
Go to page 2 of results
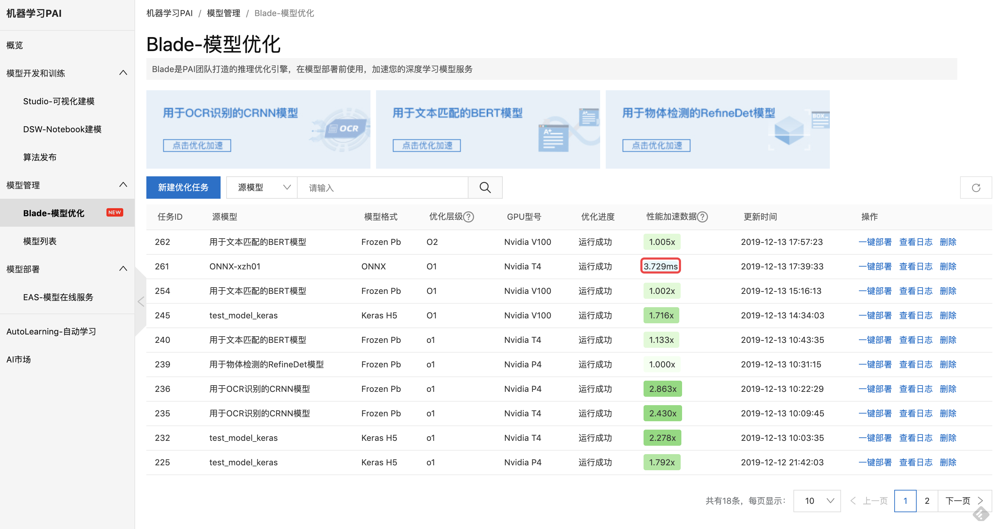point(927,501)
